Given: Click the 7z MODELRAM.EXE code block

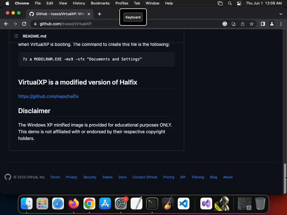Looking at the screenshot, I should [96, 59].
